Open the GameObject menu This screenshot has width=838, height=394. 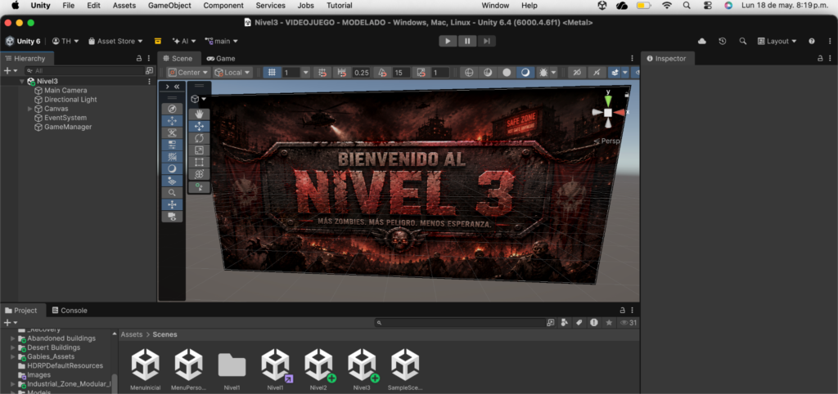[168, 6]
